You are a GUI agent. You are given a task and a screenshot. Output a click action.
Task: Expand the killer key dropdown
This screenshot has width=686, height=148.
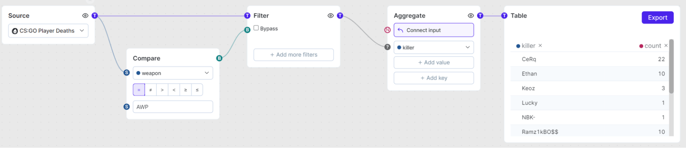[x=433, y=47]
